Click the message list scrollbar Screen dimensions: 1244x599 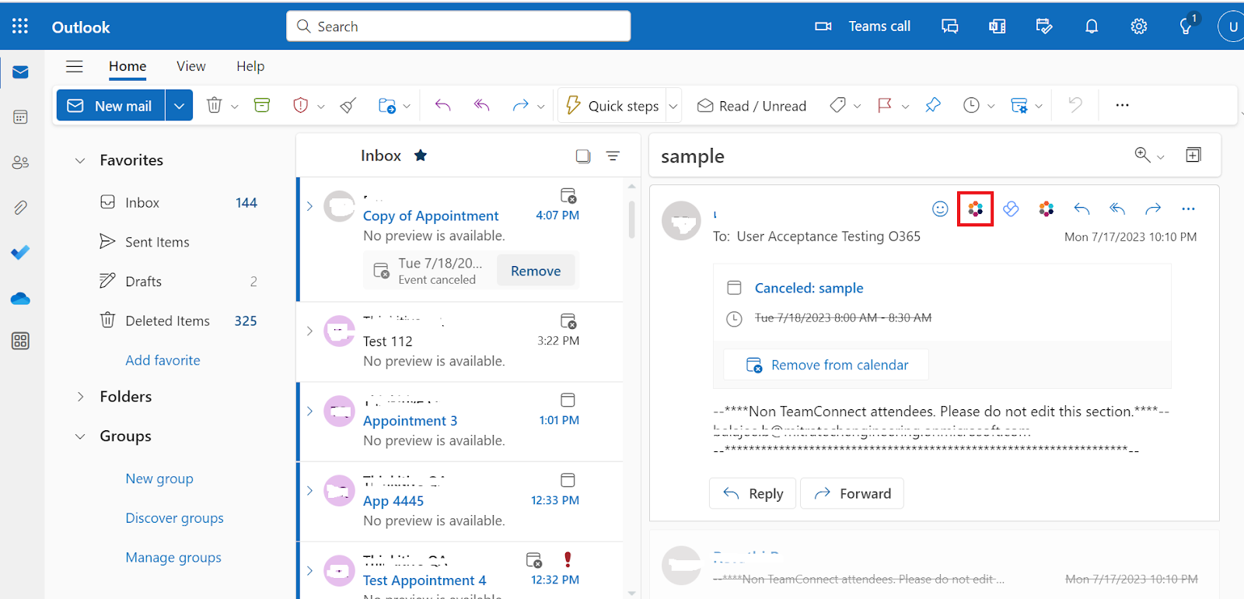coord(631,220)
